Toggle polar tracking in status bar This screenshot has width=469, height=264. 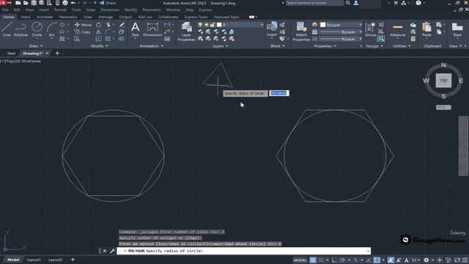(342, 260)
